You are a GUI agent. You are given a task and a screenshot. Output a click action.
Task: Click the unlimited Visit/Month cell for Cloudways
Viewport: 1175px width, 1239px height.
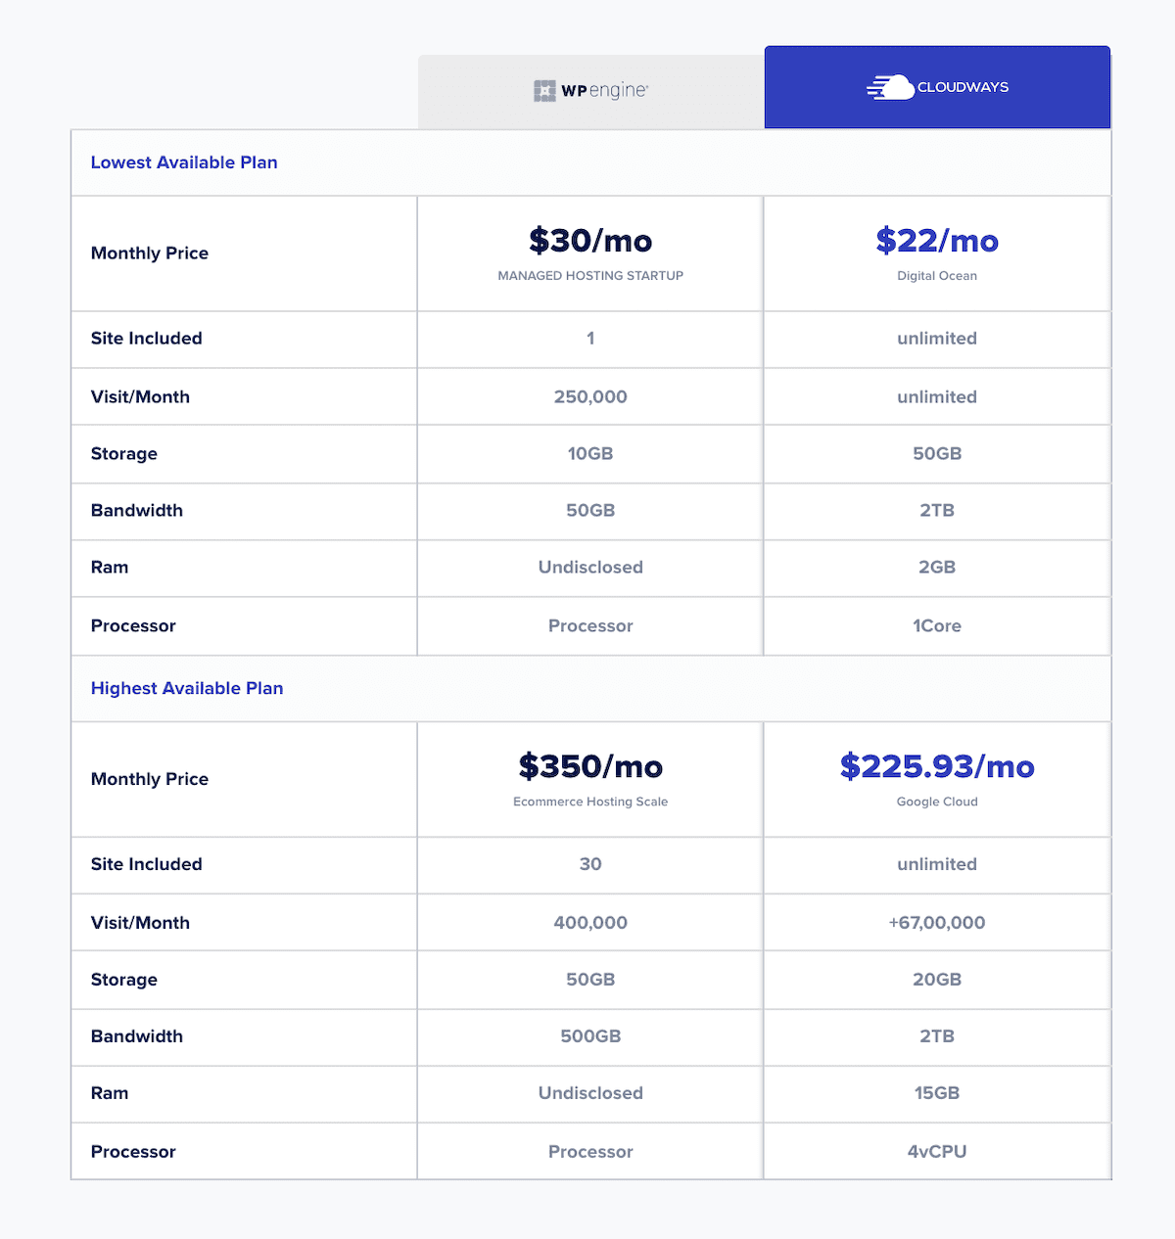tap(936, 396)
